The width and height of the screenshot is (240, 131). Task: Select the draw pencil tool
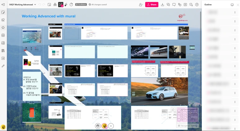pyautogui.click(x=3, y=66)
